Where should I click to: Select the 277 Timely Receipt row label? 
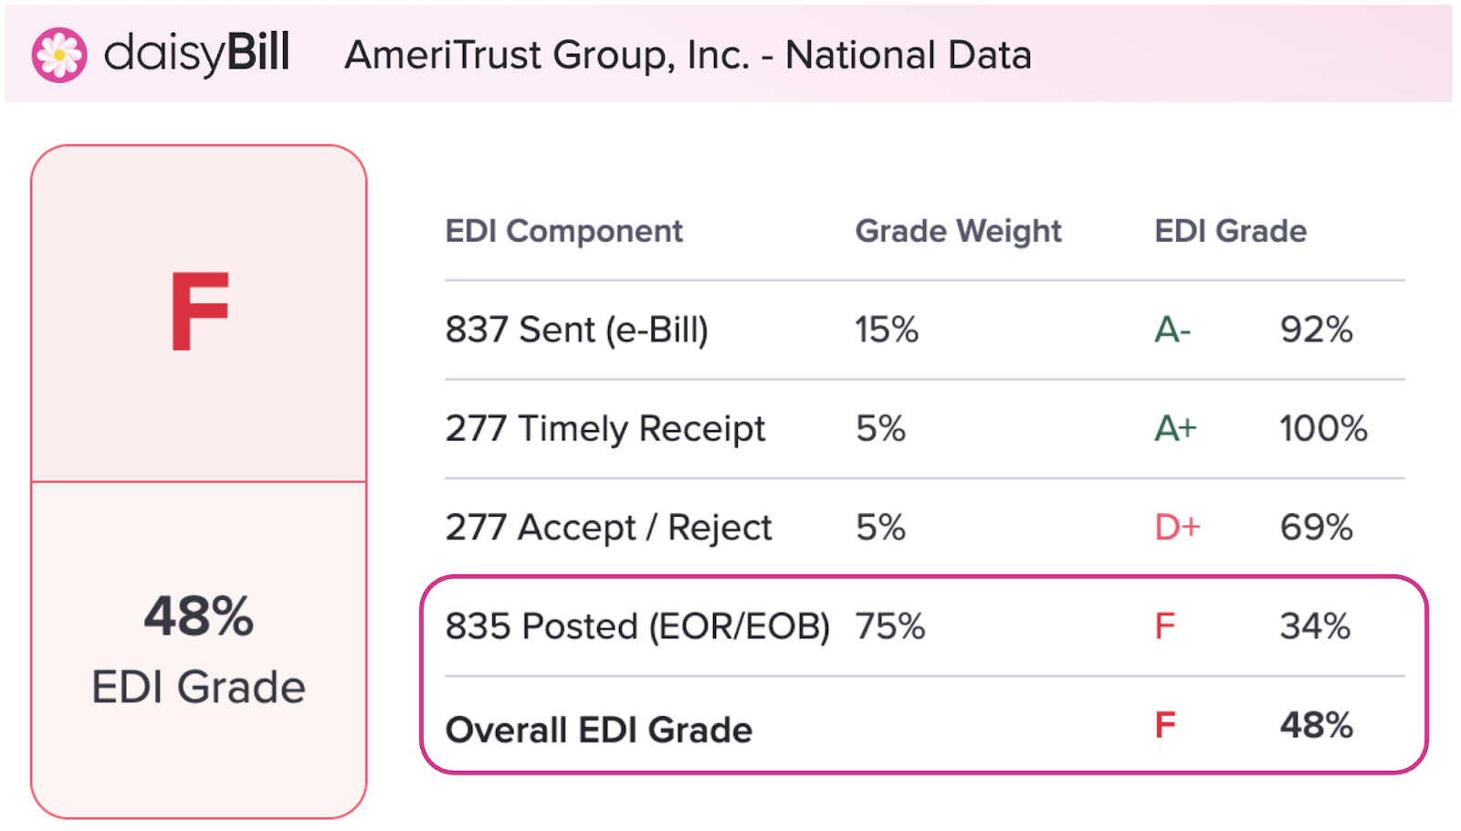coord(604,429)
